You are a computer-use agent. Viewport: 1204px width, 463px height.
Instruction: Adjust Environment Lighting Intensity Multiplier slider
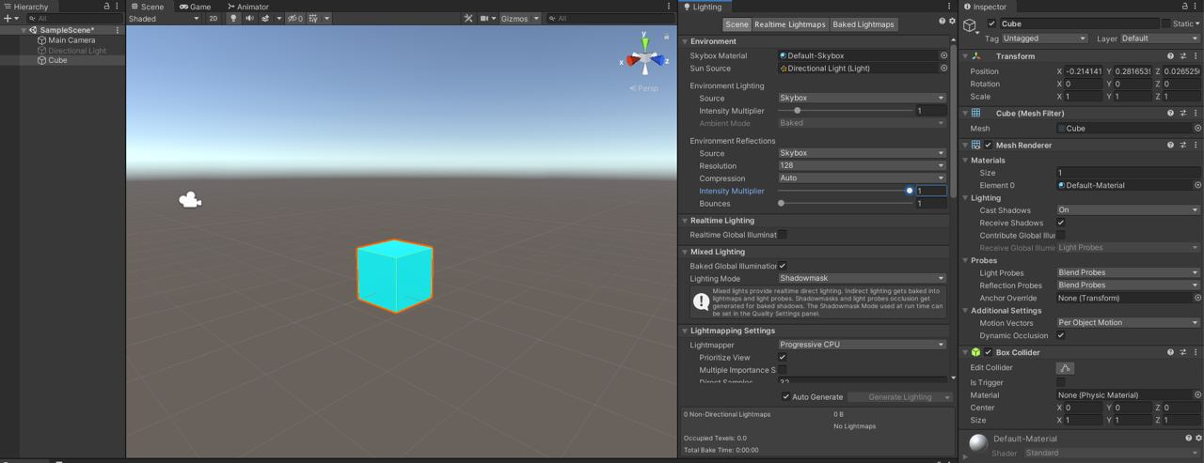pyautogui.click(x=798, y=111)
